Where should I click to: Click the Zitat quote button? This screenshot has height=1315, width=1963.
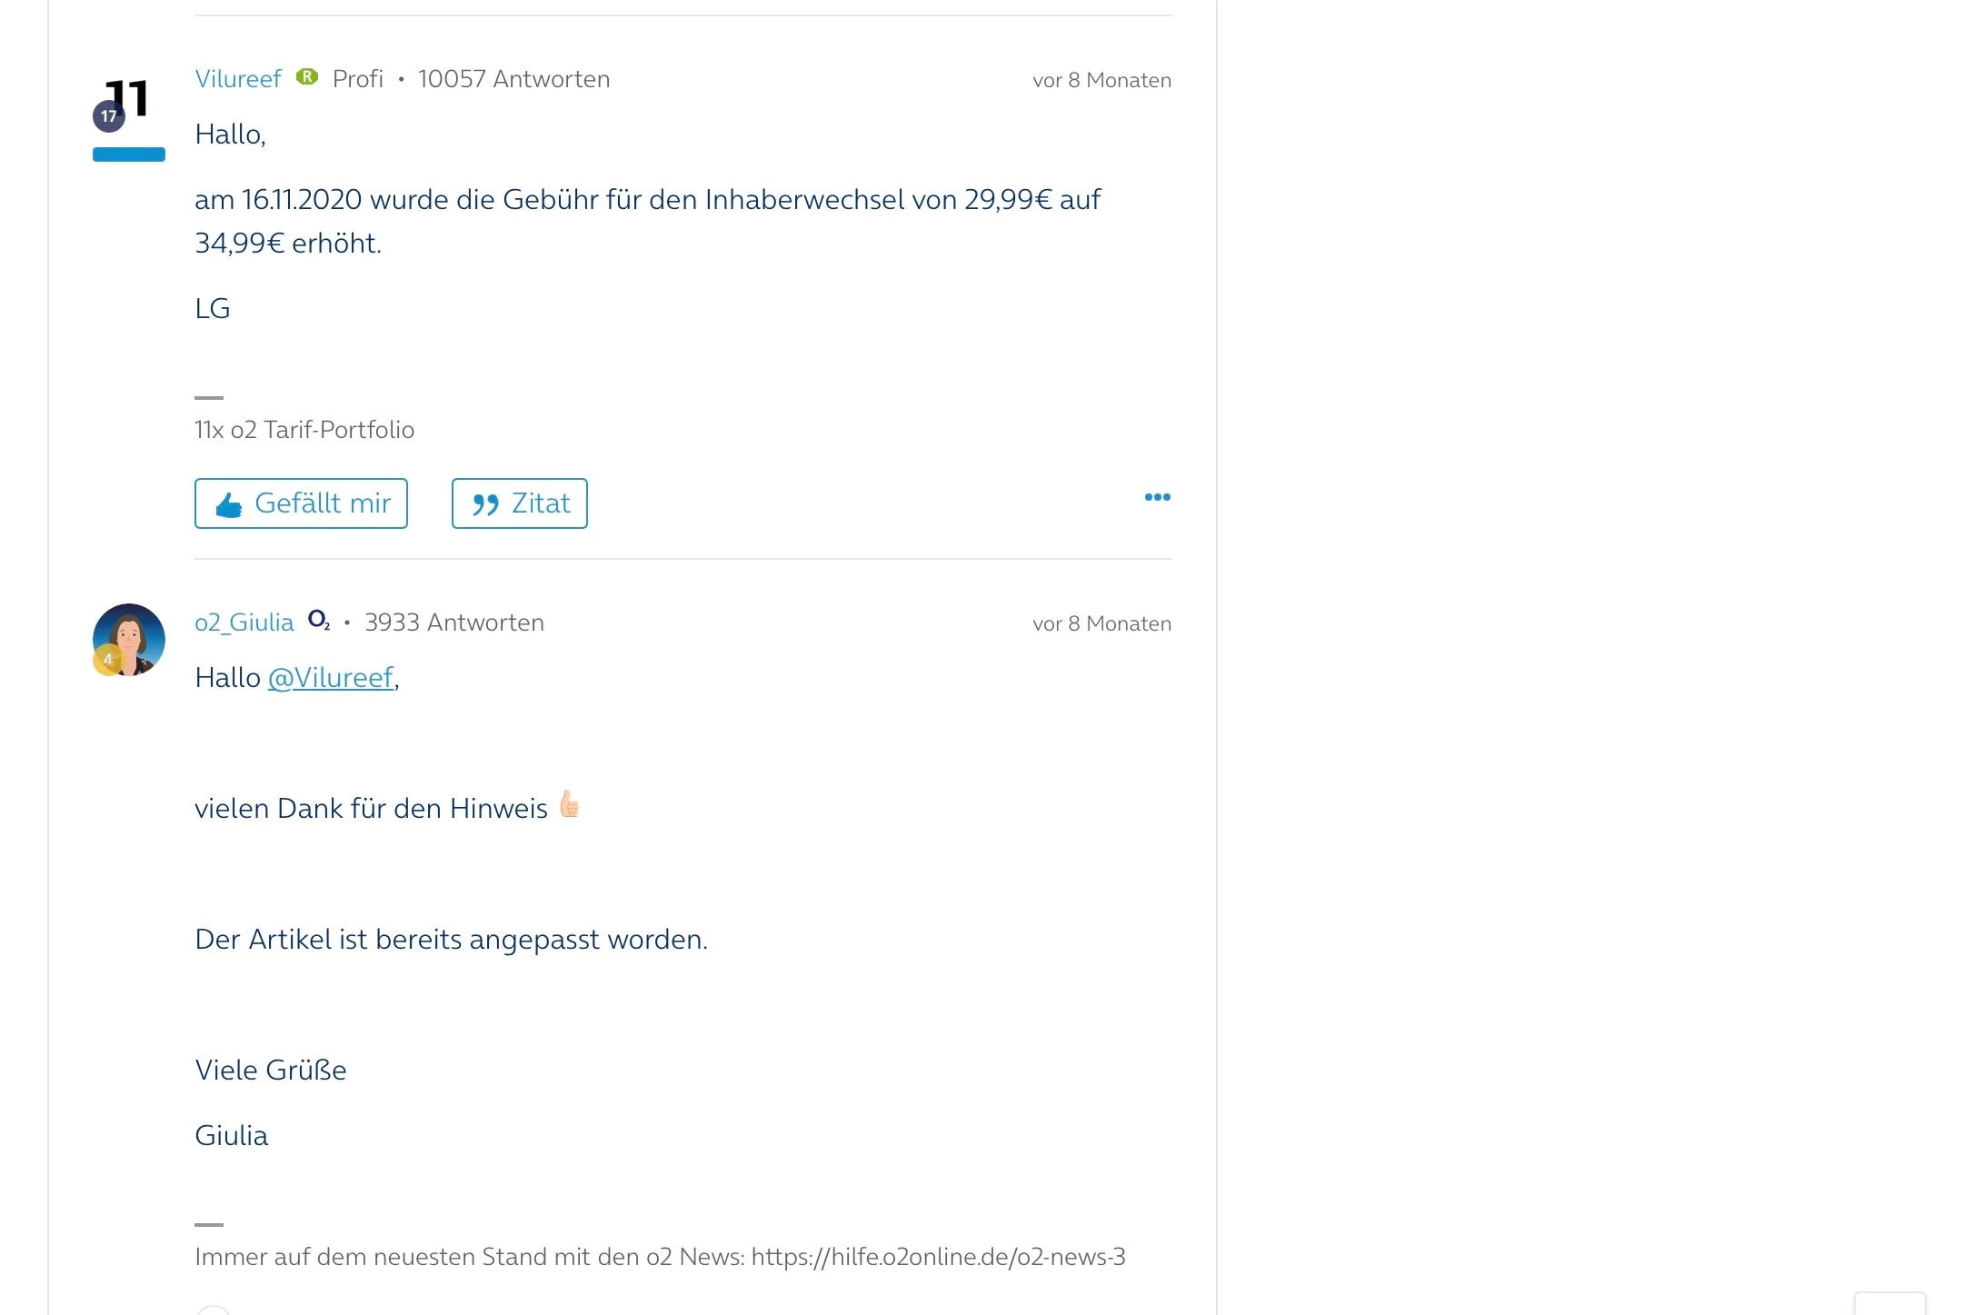click(519, 503)
